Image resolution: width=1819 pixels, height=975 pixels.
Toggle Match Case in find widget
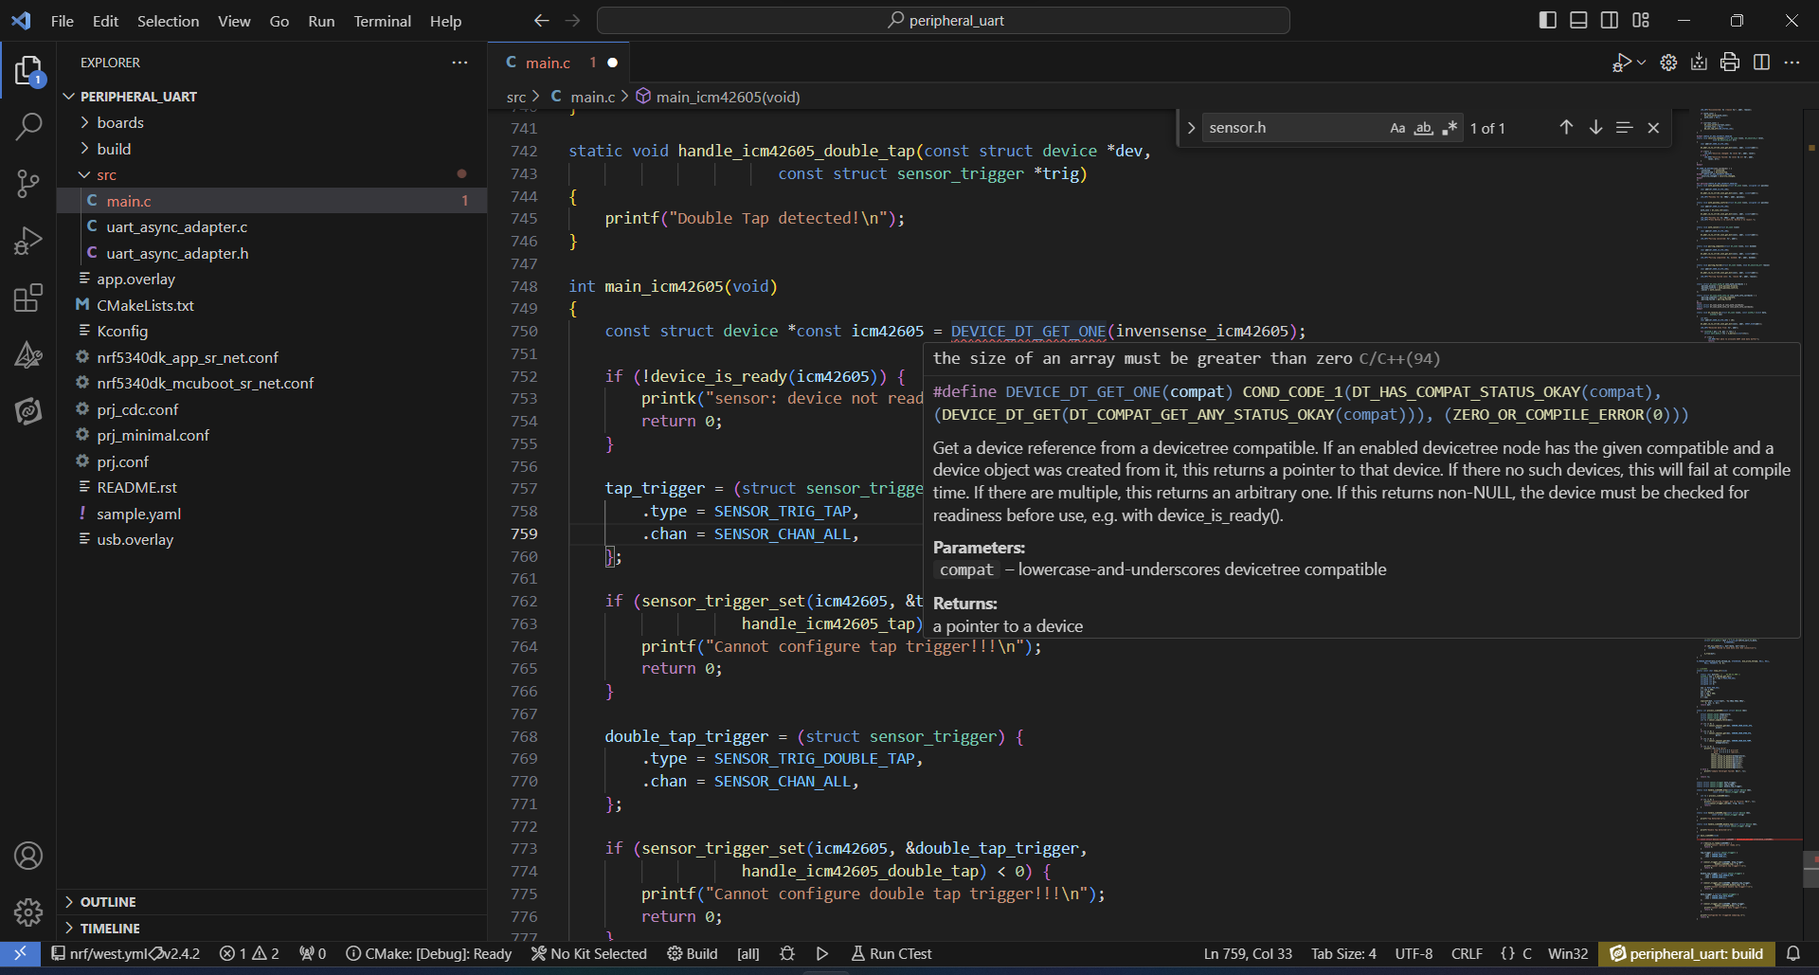pos(1397,128)
